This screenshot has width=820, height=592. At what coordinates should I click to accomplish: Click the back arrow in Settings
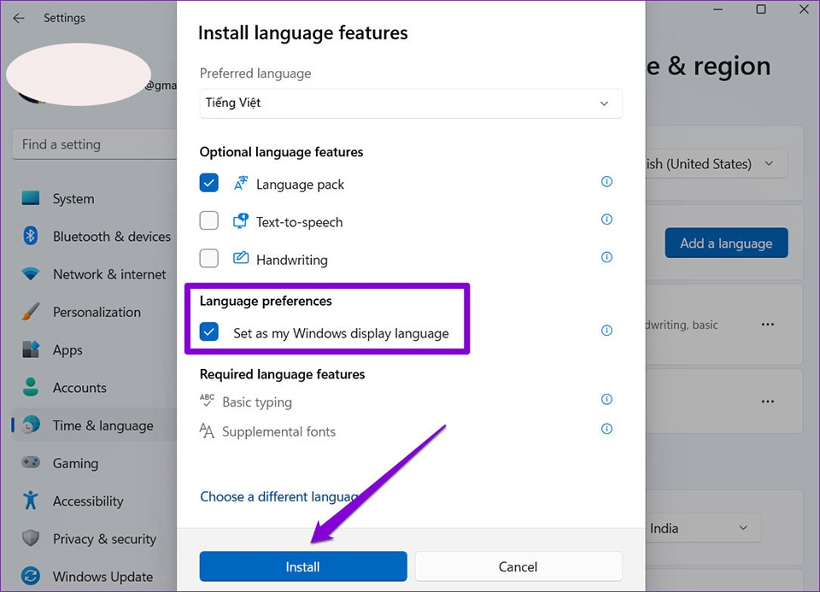pos(19,18)
